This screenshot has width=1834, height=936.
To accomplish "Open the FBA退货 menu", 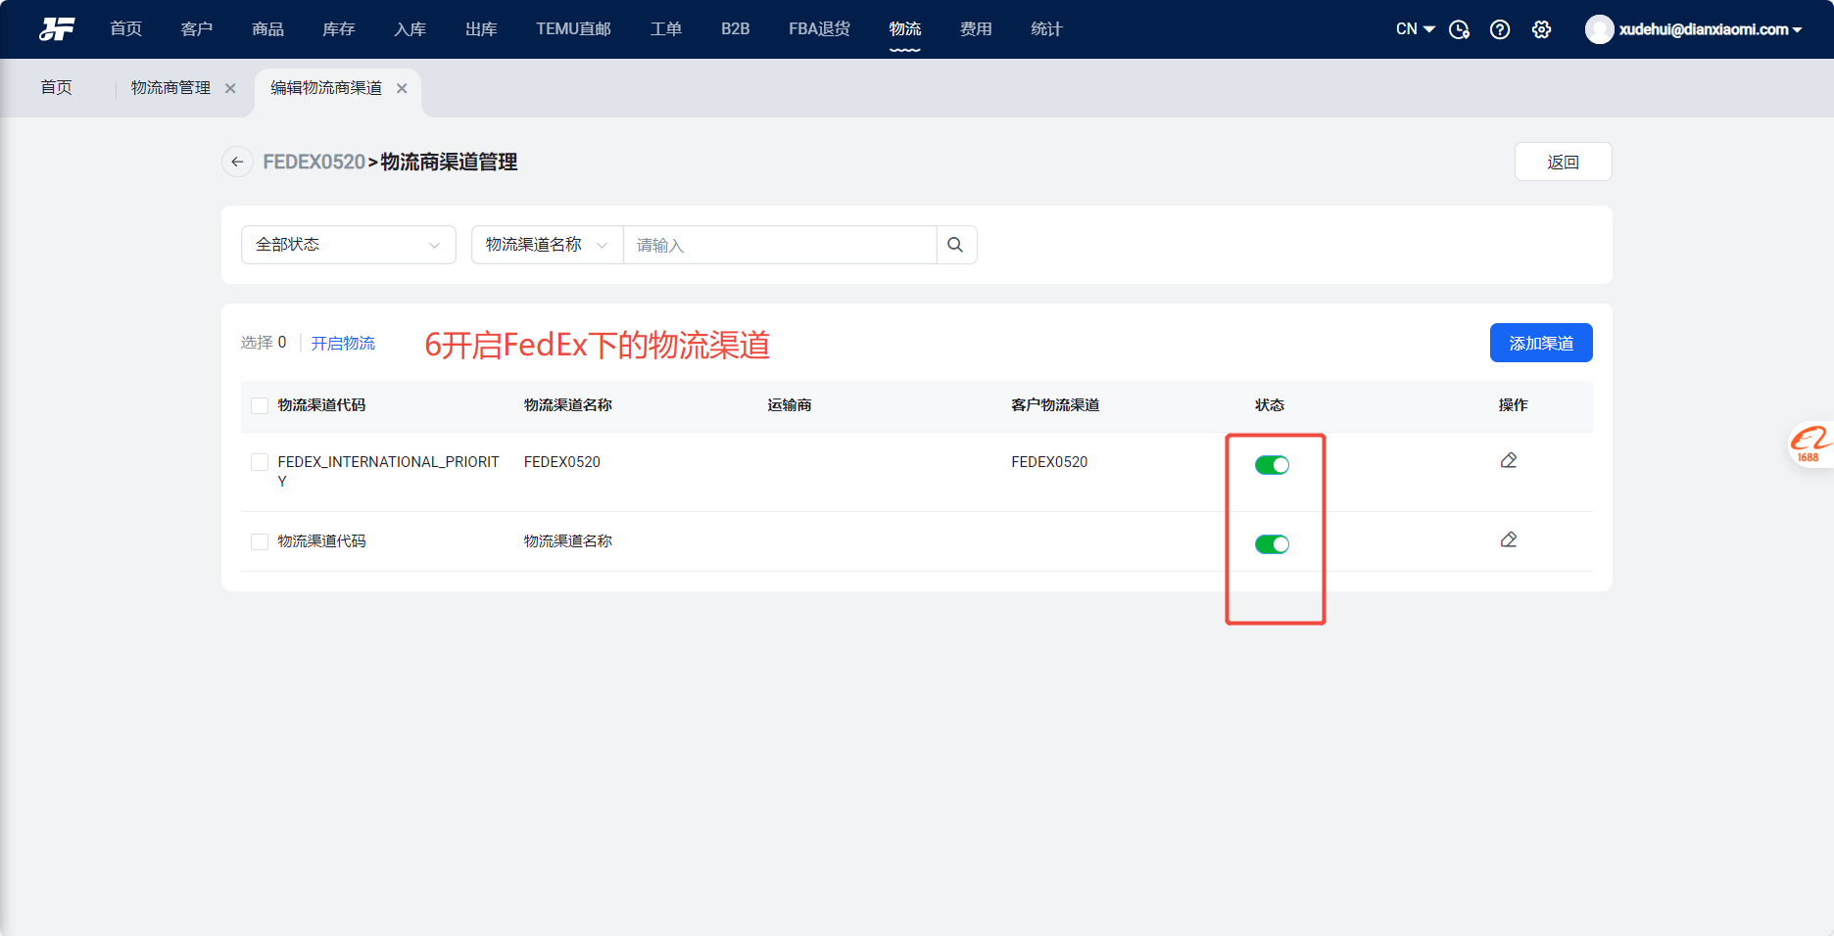I will (x=819, y=29).
